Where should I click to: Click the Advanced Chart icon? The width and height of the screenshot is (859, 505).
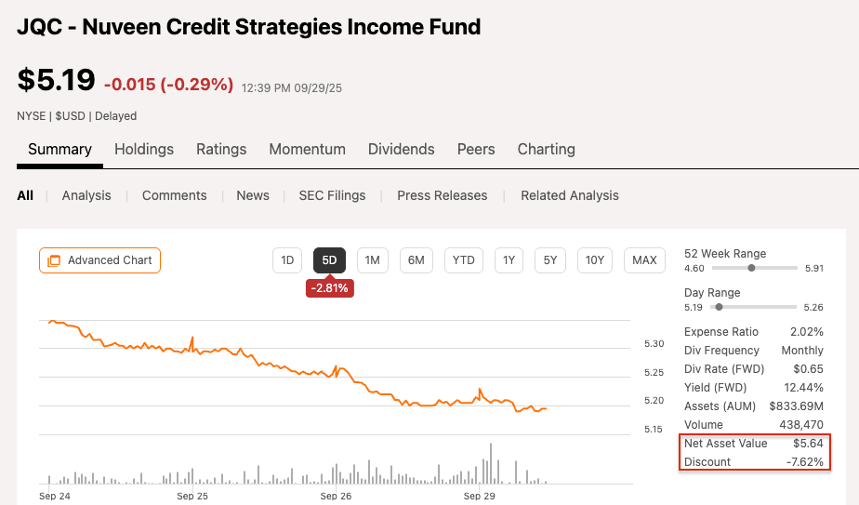pos(54,260)
